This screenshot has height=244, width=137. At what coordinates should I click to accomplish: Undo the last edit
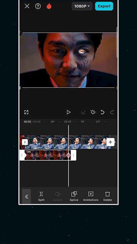102,112
